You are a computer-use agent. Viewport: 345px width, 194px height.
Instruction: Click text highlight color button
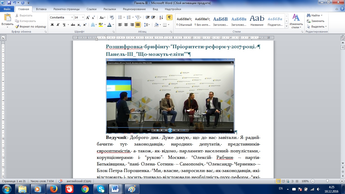101,25
